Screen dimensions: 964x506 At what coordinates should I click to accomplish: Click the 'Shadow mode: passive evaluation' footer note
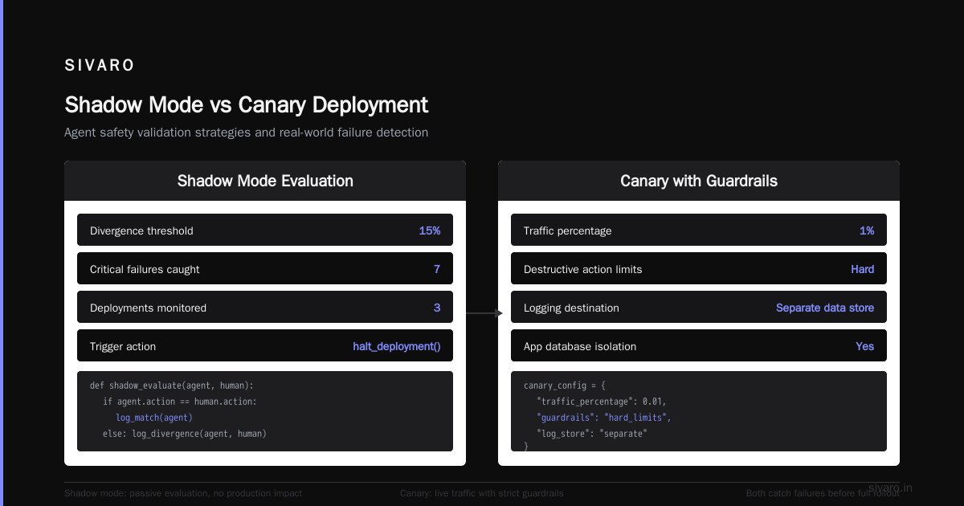coord(183,493)
